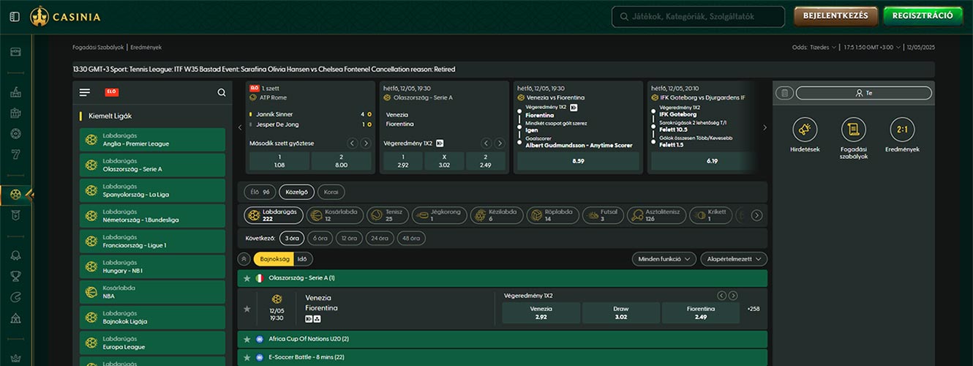Viewport: 973px width, 366px height.
Task: Click the games search input field
Action: (x=698, y=16)
